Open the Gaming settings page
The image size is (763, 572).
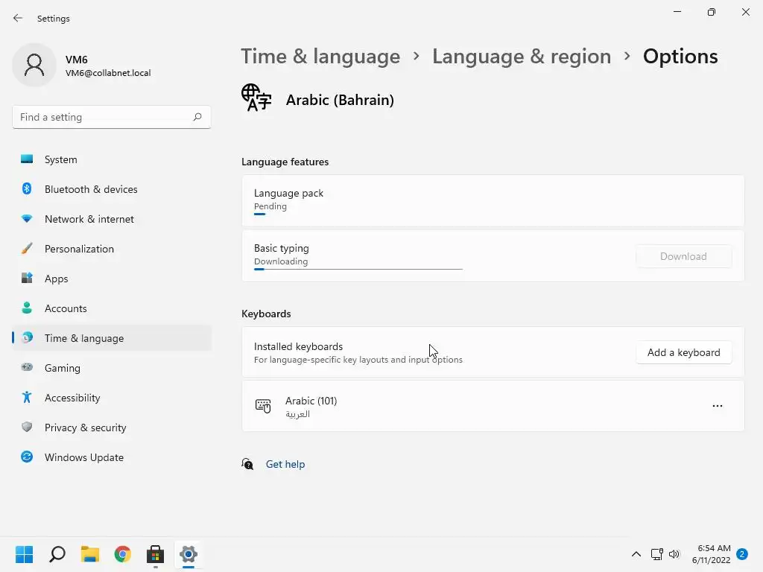[63, 368]
